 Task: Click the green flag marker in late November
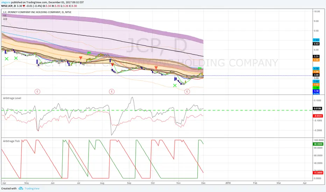(x=200, y=68)
